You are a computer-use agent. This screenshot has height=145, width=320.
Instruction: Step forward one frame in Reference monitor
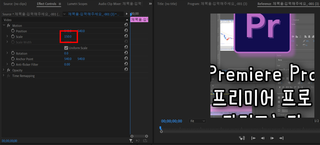tap(272, 138)
